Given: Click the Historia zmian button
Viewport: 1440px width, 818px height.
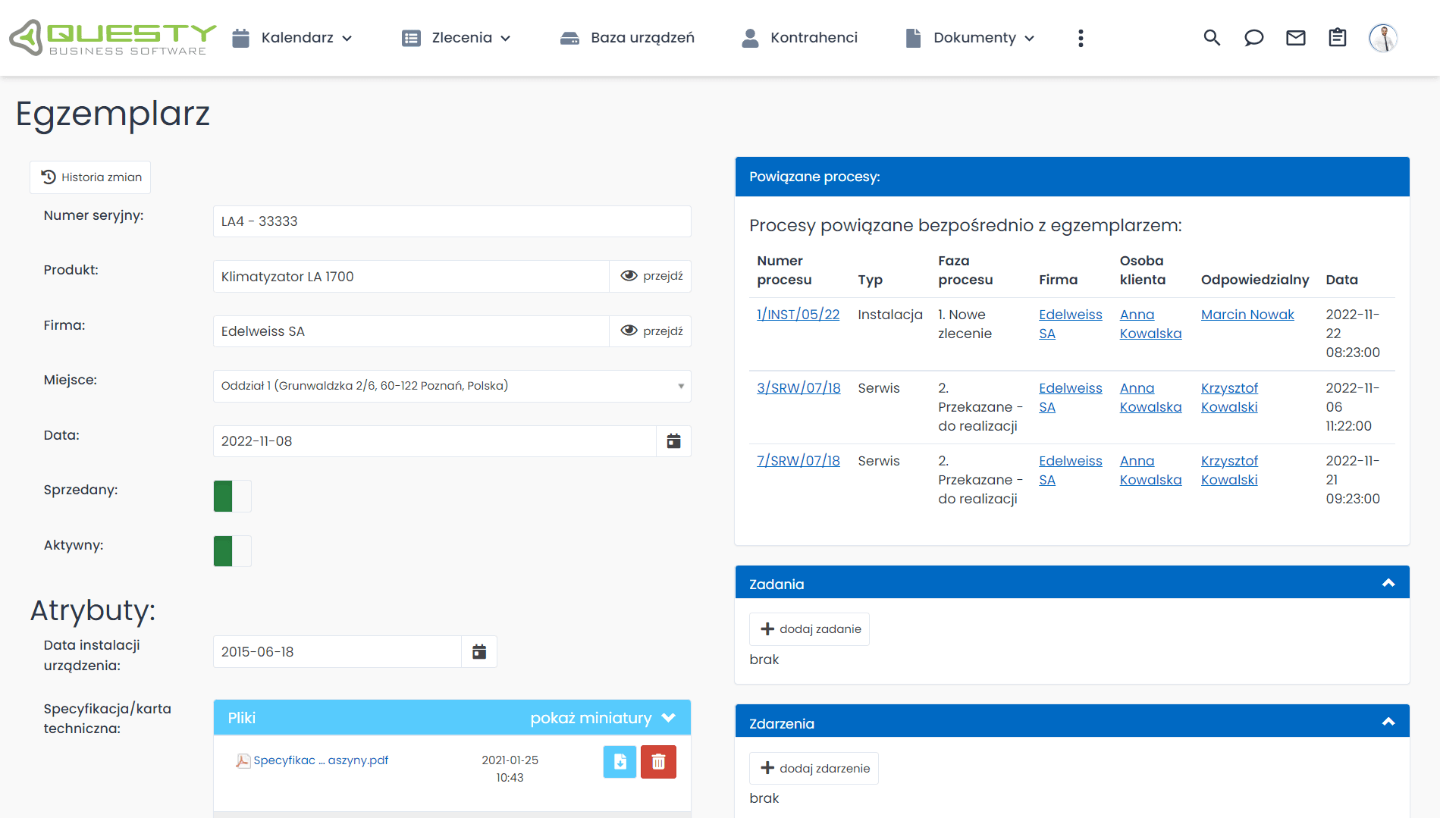Looking at the screenshot, I should (90, 177).
